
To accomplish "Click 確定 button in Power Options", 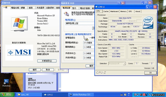I will (x=90, y=66).
